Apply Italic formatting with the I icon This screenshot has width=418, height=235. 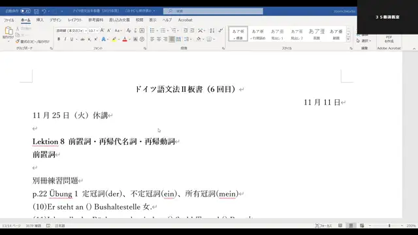tap(65, 39)
